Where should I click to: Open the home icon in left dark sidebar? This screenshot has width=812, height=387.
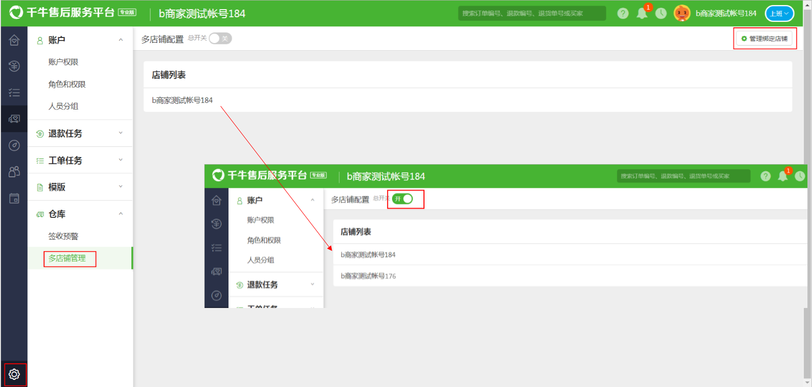point(14,40)
